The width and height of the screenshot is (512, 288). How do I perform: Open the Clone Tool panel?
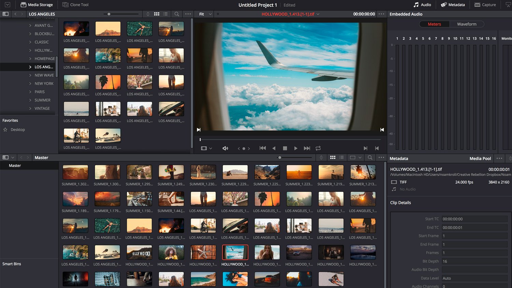(x=75, y=5)
